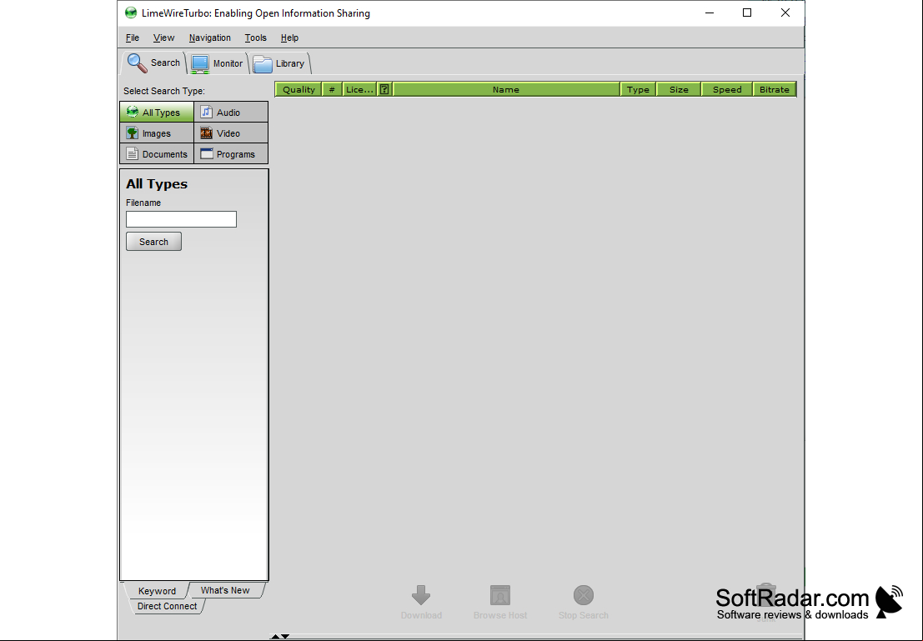Sort results by Type column
This screenshot has width=923, height=641.
638,89
